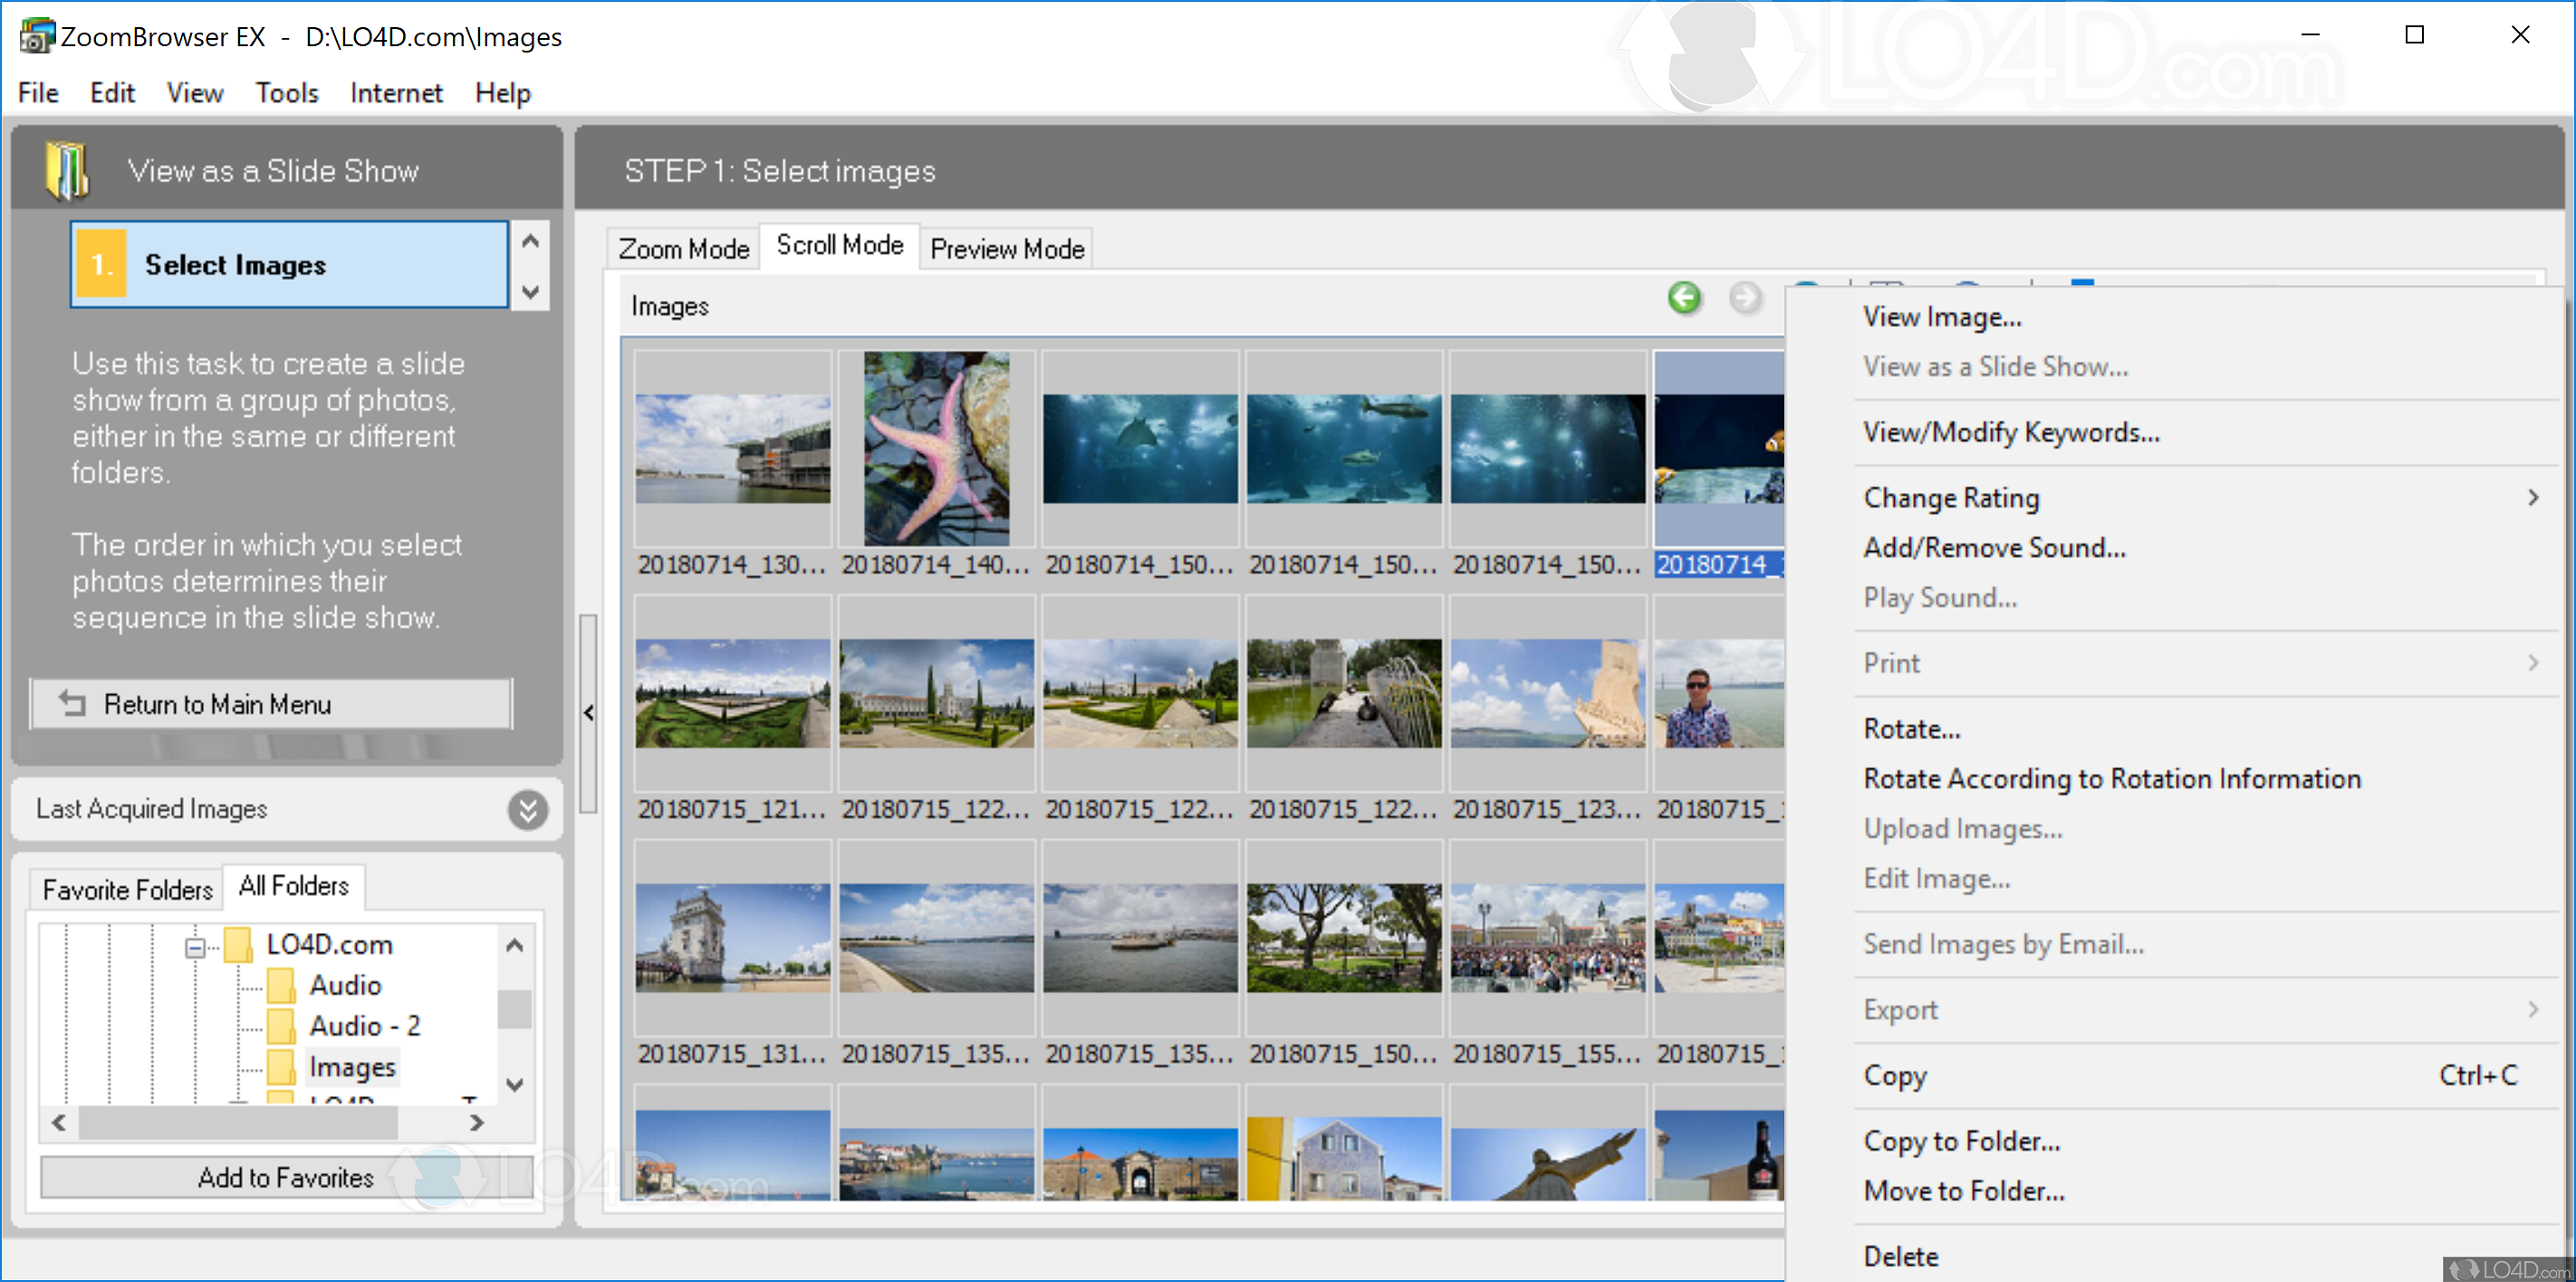Screen dimensions: 2576x1282
Task: Select Rotate According to Rotation Information
Action: [2111, 779]
